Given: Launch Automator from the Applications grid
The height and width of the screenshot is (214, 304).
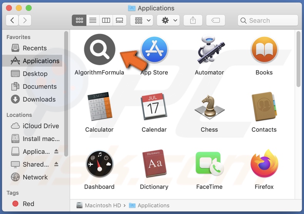Looking at the screenshot, I should (210, 49).
